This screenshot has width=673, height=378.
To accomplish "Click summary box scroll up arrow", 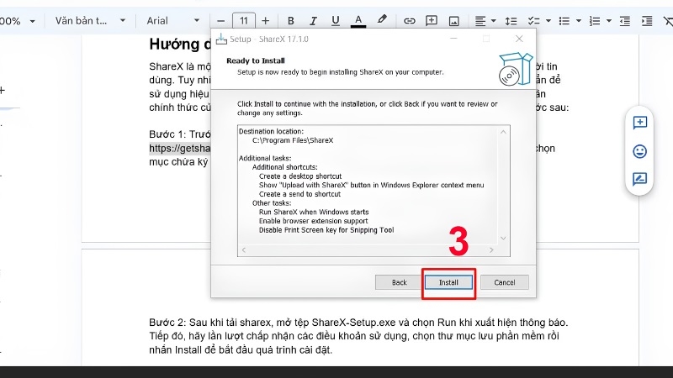I will 503,132.
